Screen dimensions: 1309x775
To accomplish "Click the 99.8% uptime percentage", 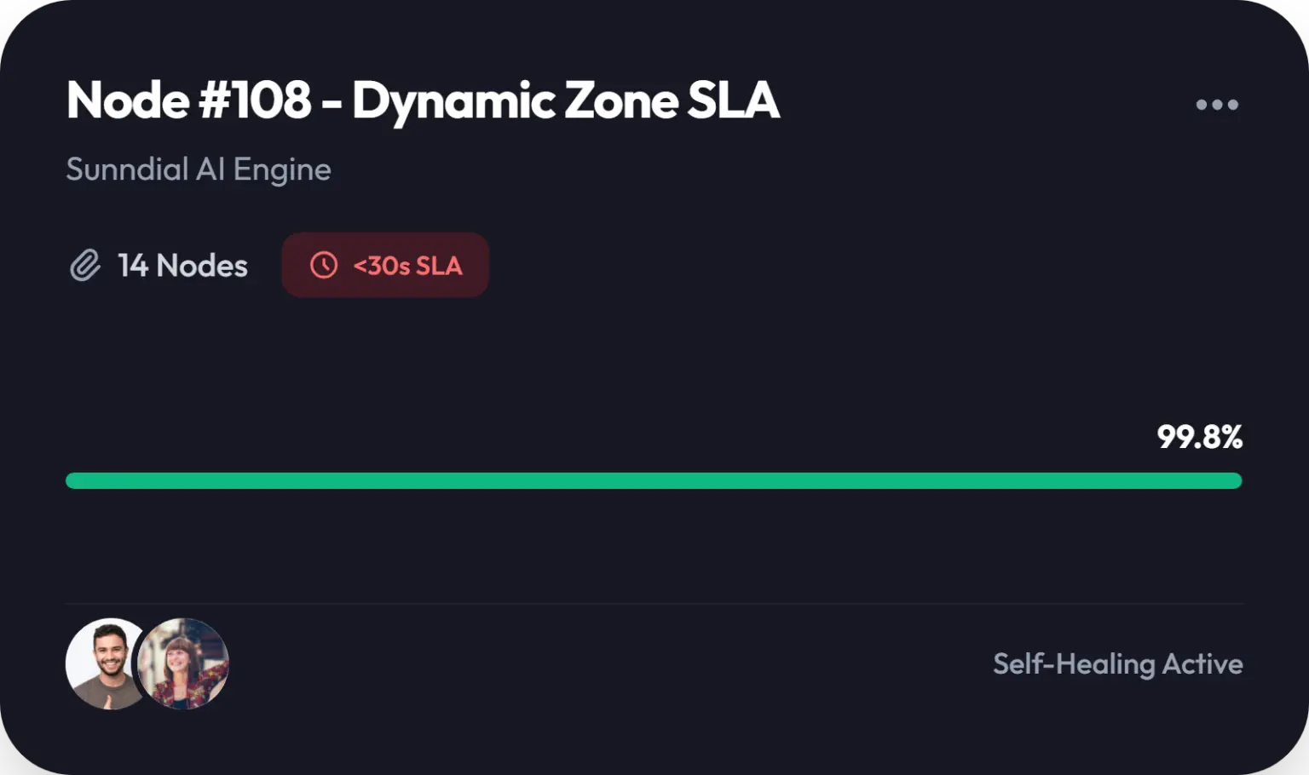I will pyautogui.click(x=1200, y=437).
